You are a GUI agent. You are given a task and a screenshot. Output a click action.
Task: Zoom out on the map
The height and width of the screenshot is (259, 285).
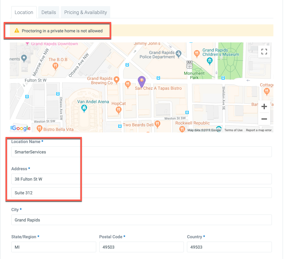click(264, 119)
